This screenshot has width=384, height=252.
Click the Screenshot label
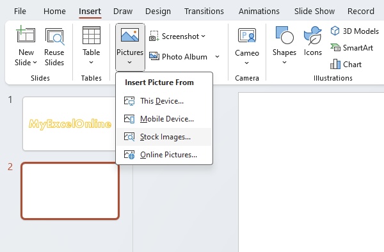180,36
